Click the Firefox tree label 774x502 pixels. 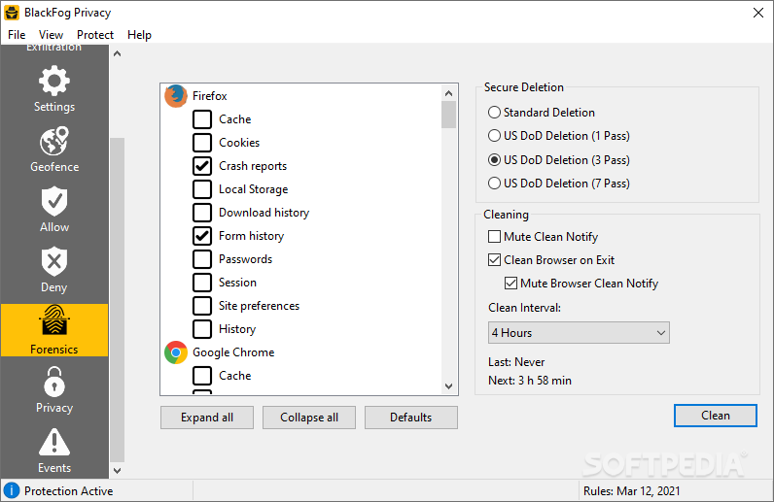pyautogui.click(x=210, y=96)
